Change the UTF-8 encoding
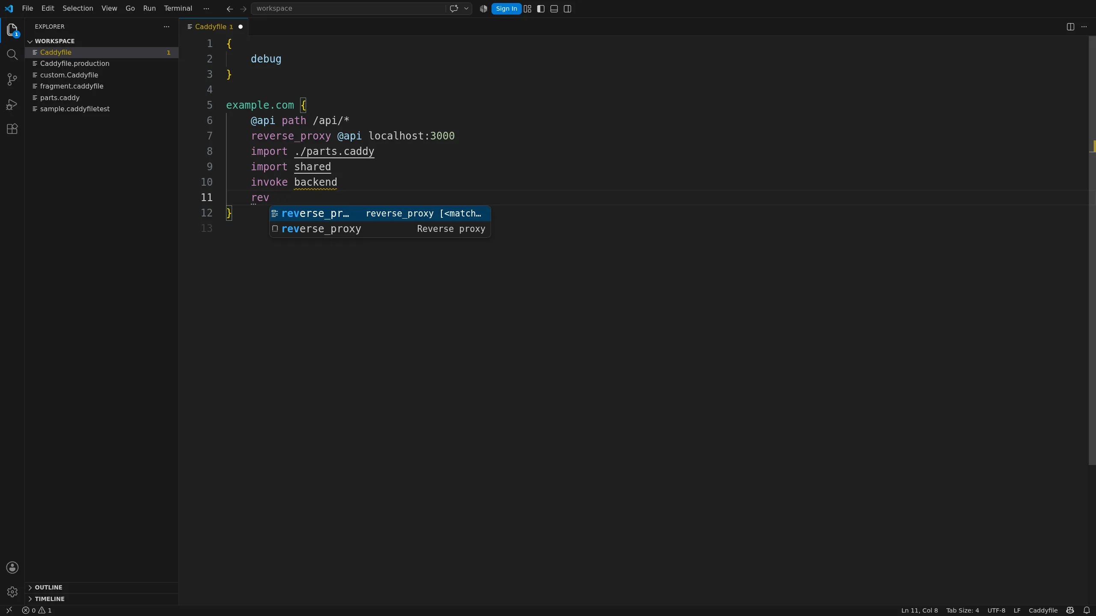Image resolution: width=1096 pixels, height=616 pixels. tap(996, 610)
